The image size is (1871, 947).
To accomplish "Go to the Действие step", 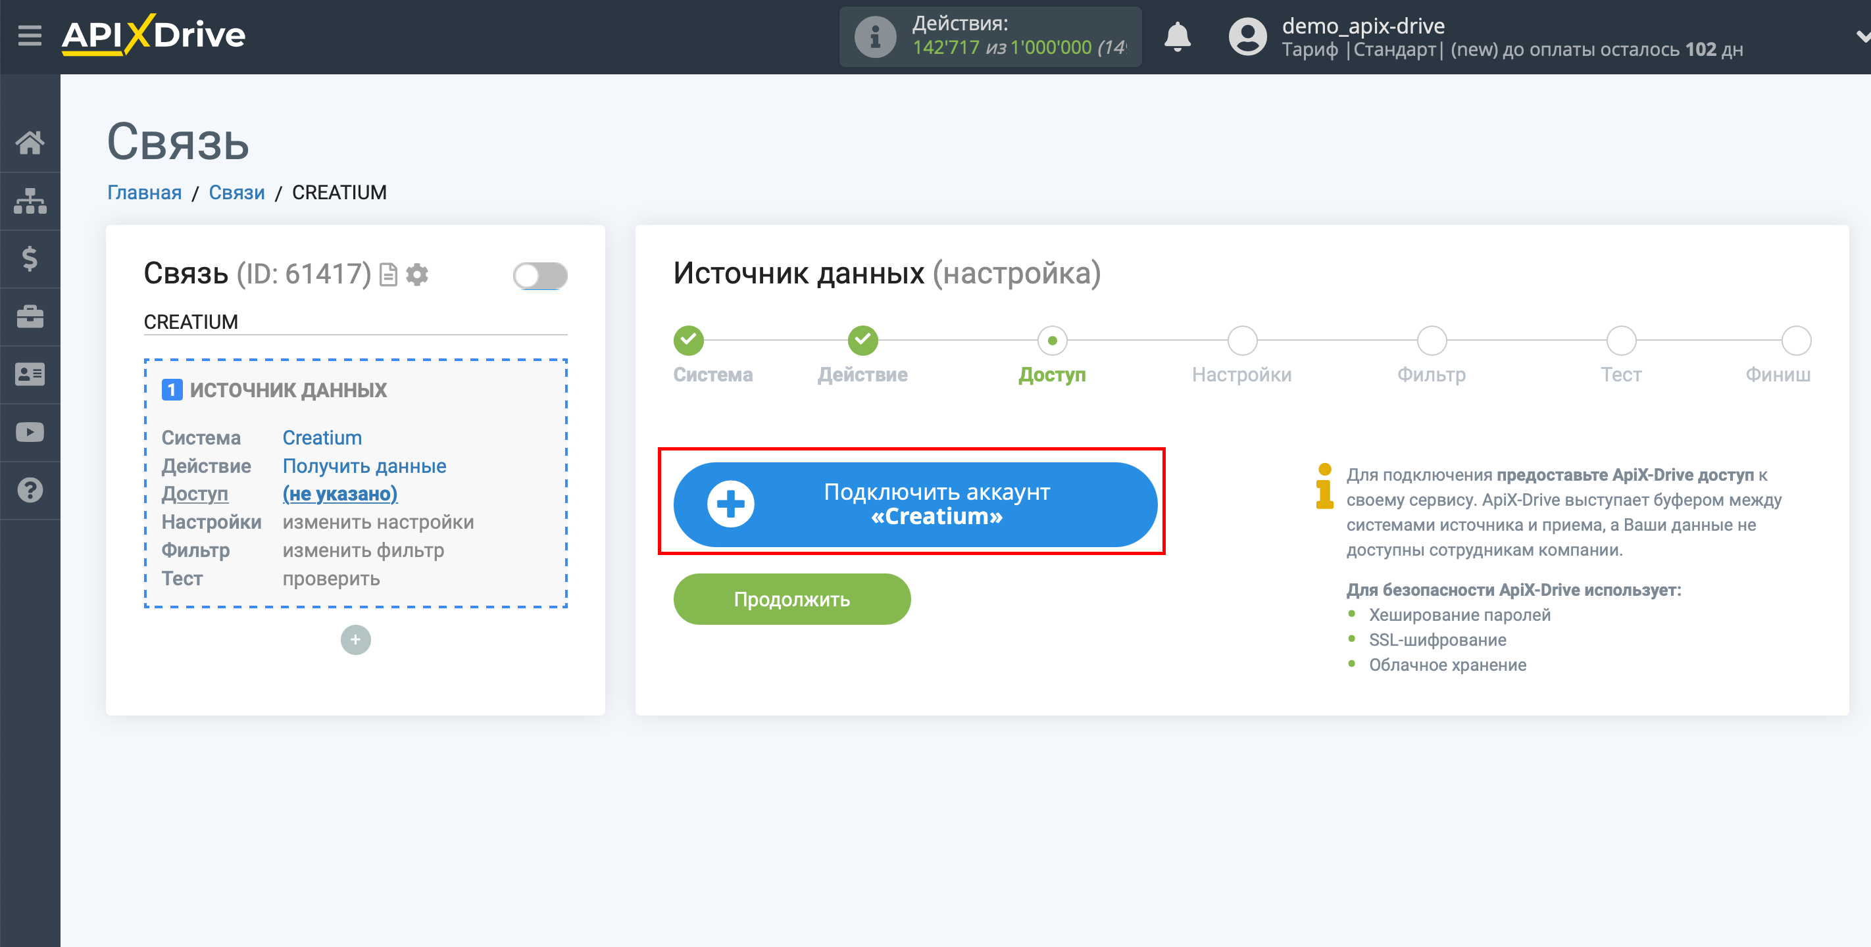I will [x=863, y=341].
